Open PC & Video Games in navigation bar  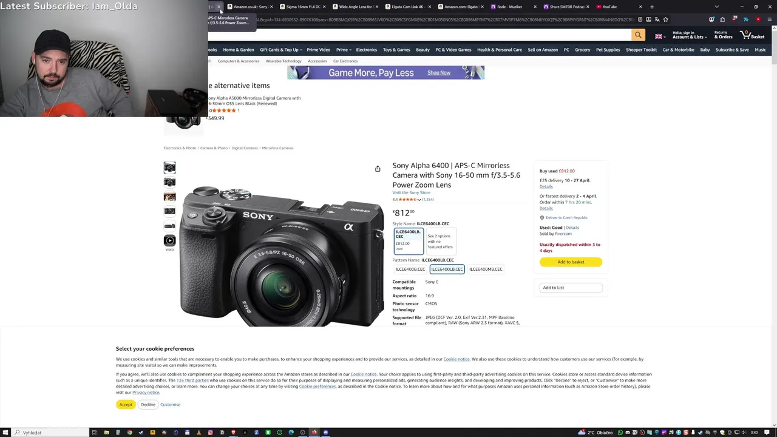[x=453, y=50]
